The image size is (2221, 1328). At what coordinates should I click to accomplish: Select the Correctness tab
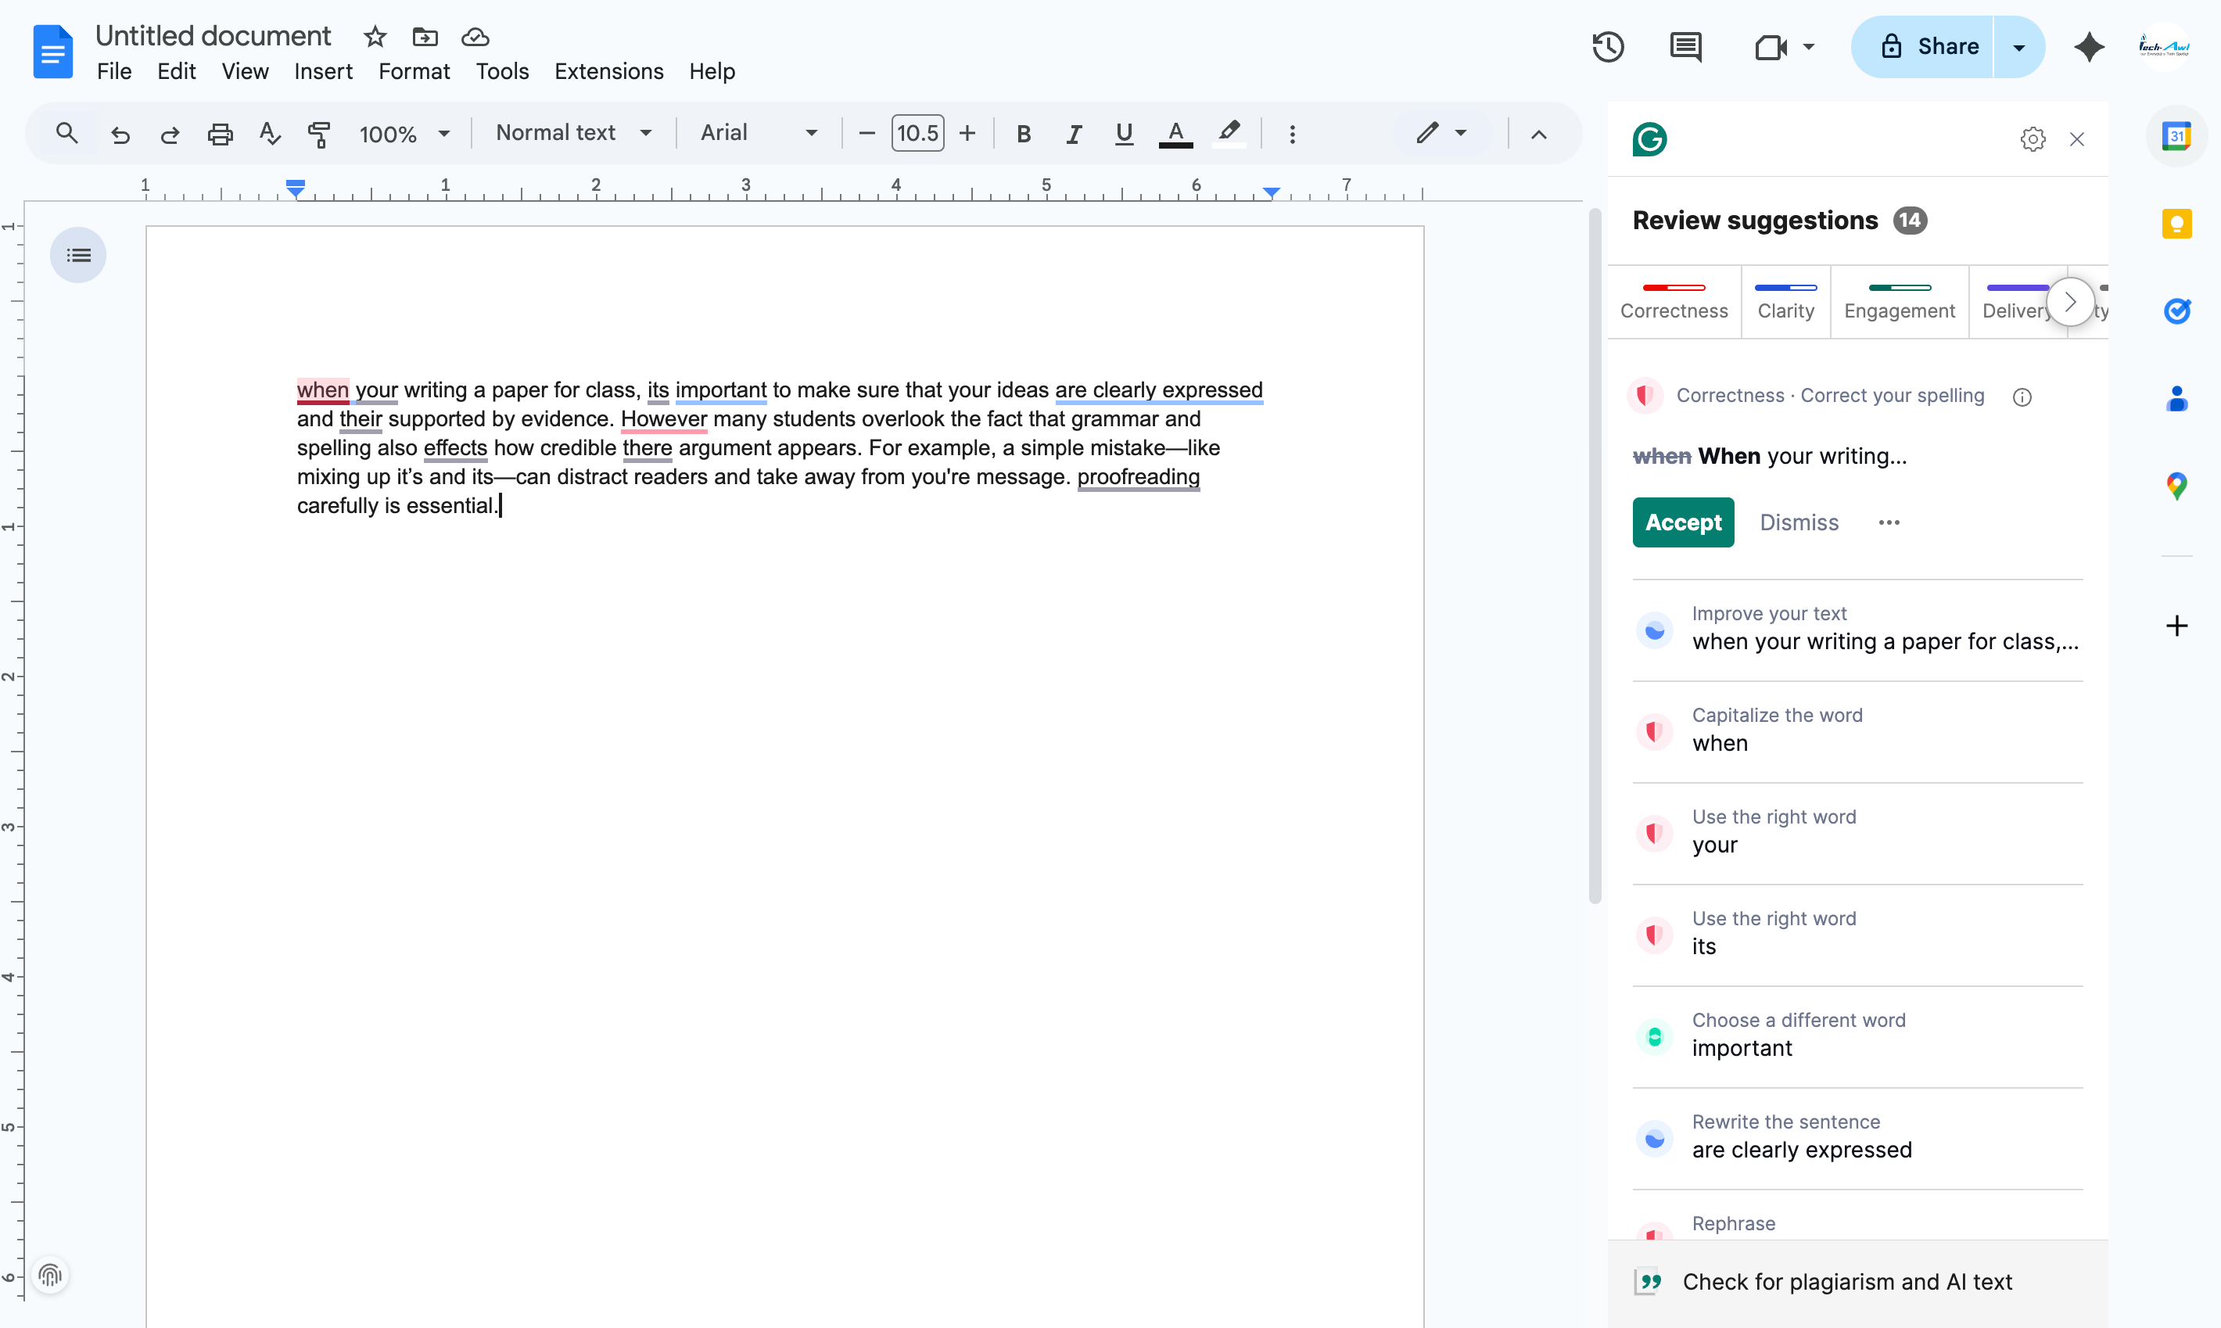point(1674,303)
